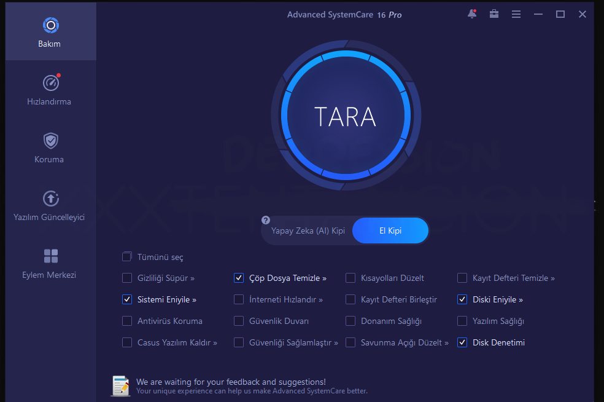Open Çöp Dosya Temizle » details link
604x402 pixels.
[288, 278]
